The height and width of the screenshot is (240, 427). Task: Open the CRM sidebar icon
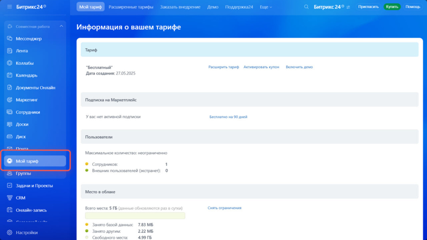(10, 198)
